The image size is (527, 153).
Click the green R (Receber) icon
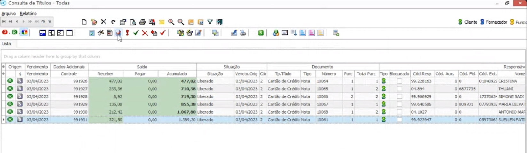coord(14,33)
